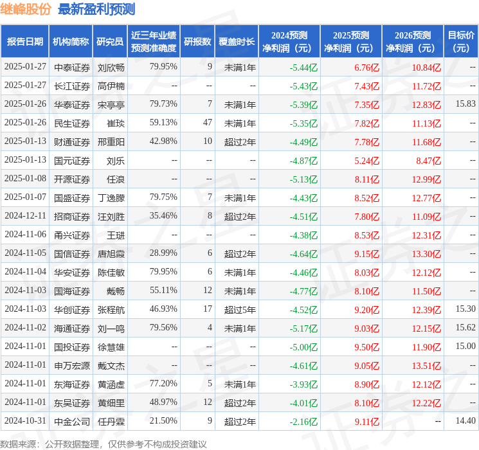
Task: Select 国信证券 institution cell
Action: [72, 254]
